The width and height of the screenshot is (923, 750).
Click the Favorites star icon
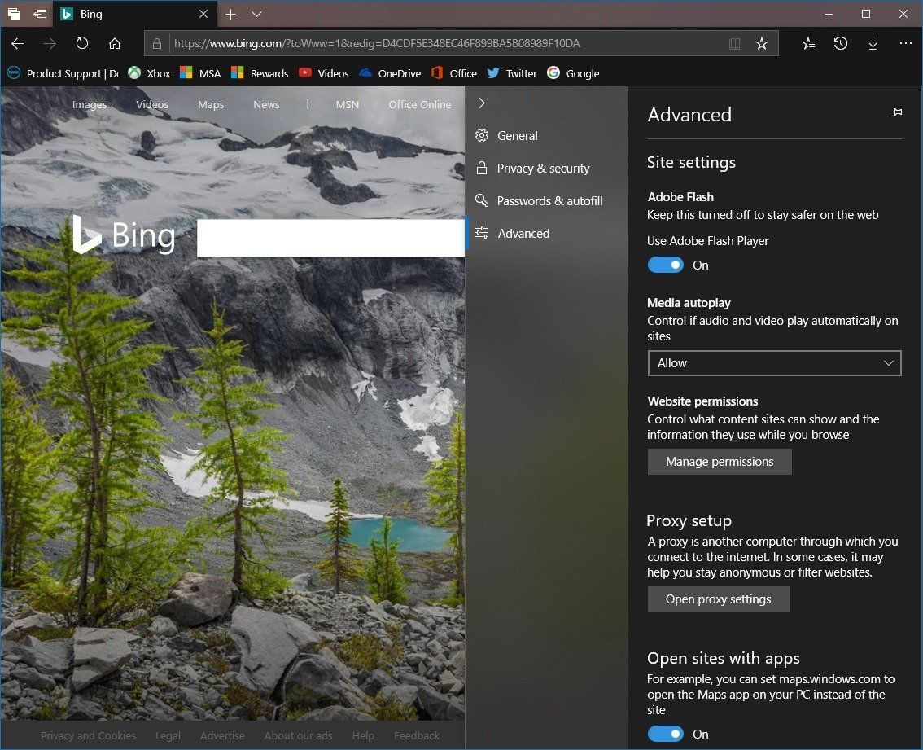tap(762, 43)
